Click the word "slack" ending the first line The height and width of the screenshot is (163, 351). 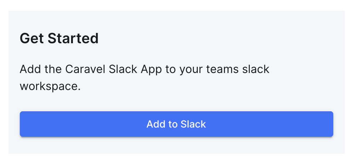pyautogui.click(x=256, y=69)
